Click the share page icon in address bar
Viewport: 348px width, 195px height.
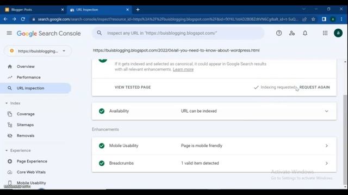pos(304,19)
